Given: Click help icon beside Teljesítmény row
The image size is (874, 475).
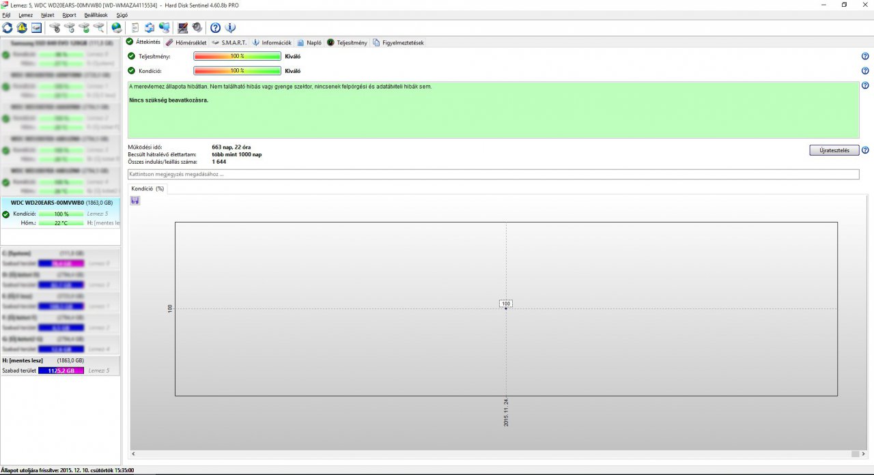Looking at the screenshot, I should point(865,57).
